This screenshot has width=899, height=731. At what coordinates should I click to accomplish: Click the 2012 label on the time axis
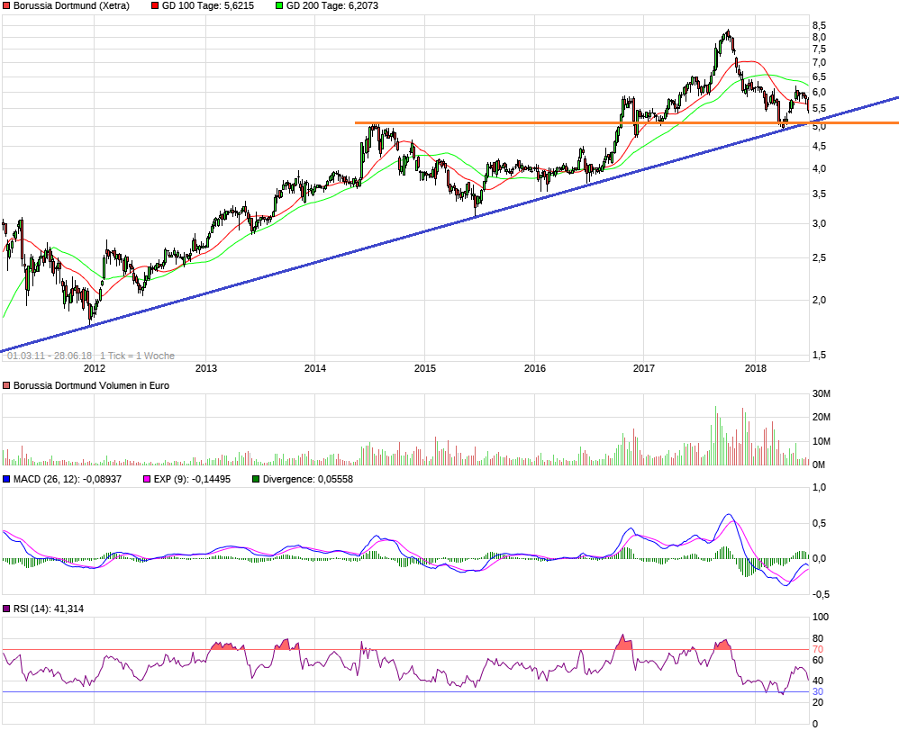tap(95, 368)
